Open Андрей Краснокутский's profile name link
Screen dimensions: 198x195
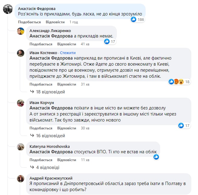click(x=51, y=178)
